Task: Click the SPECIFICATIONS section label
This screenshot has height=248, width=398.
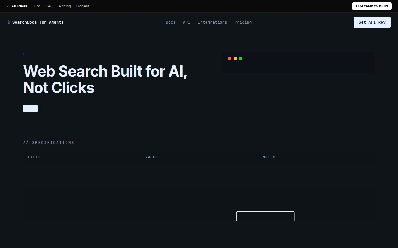Action: pyautogui.click(x=49, y=143)
